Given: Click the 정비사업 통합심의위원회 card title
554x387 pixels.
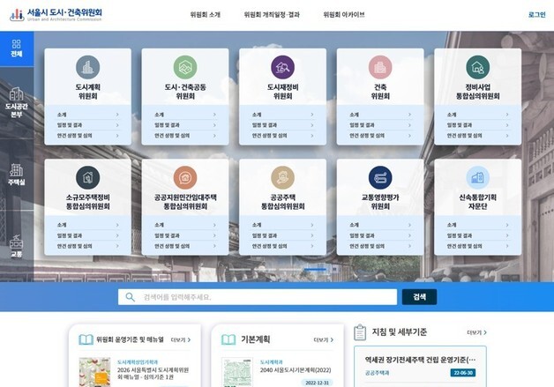Looking at the screenshot, I should (477, 92).
